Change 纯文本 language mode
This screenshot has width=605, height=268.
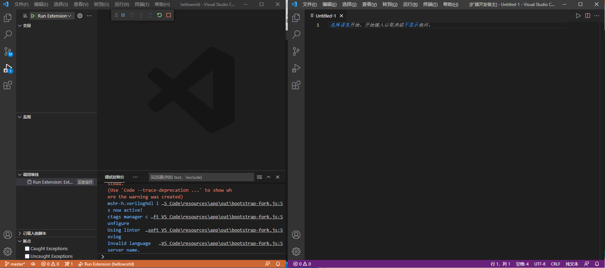pos(572,264)
